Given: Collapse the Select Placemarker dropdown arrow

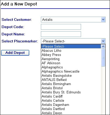Looking at the screenshot, I should [x=103, y=41].
